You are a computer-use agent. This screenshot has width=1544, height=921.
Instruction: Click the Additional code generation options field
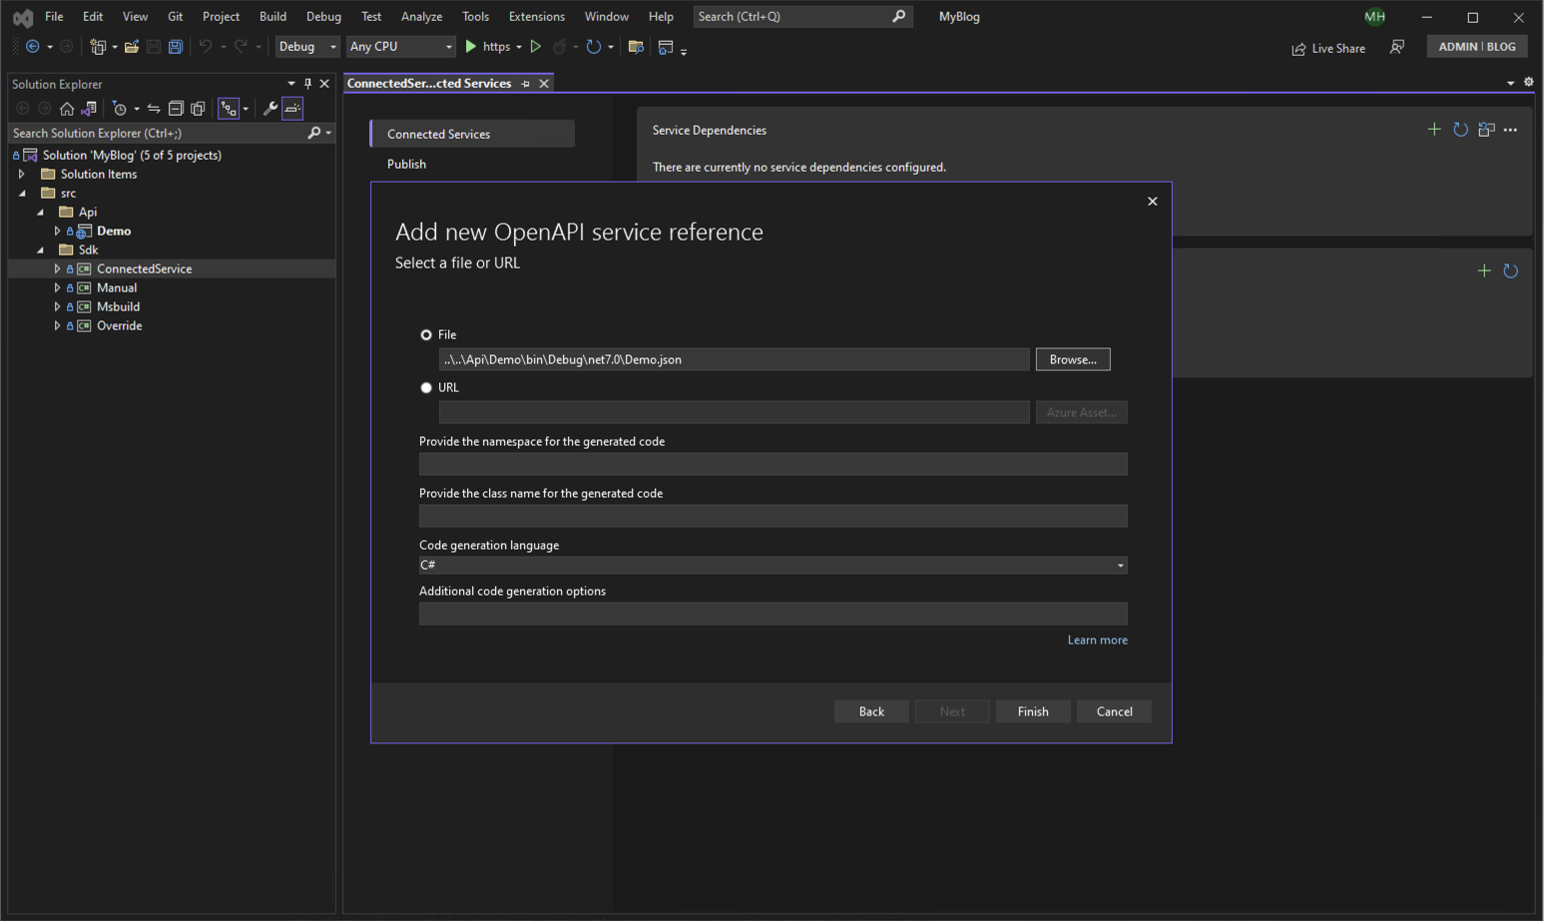tap(772, 614)
